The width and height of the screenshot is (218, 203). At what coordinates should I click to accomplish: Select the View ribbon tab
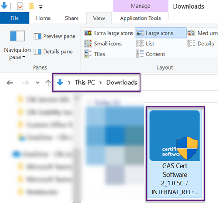coord(99,18)
